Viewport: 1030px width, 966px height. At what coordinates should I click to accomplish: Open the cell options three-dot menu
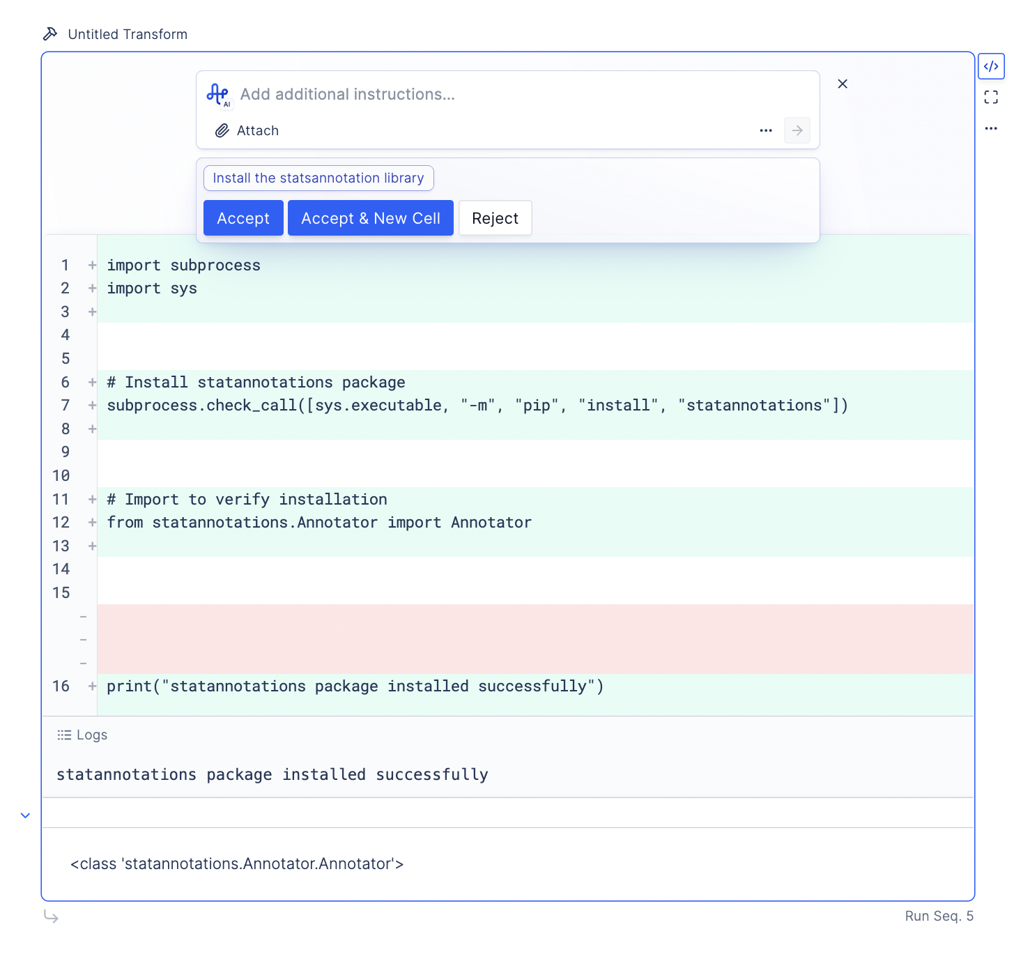point(991,128)
